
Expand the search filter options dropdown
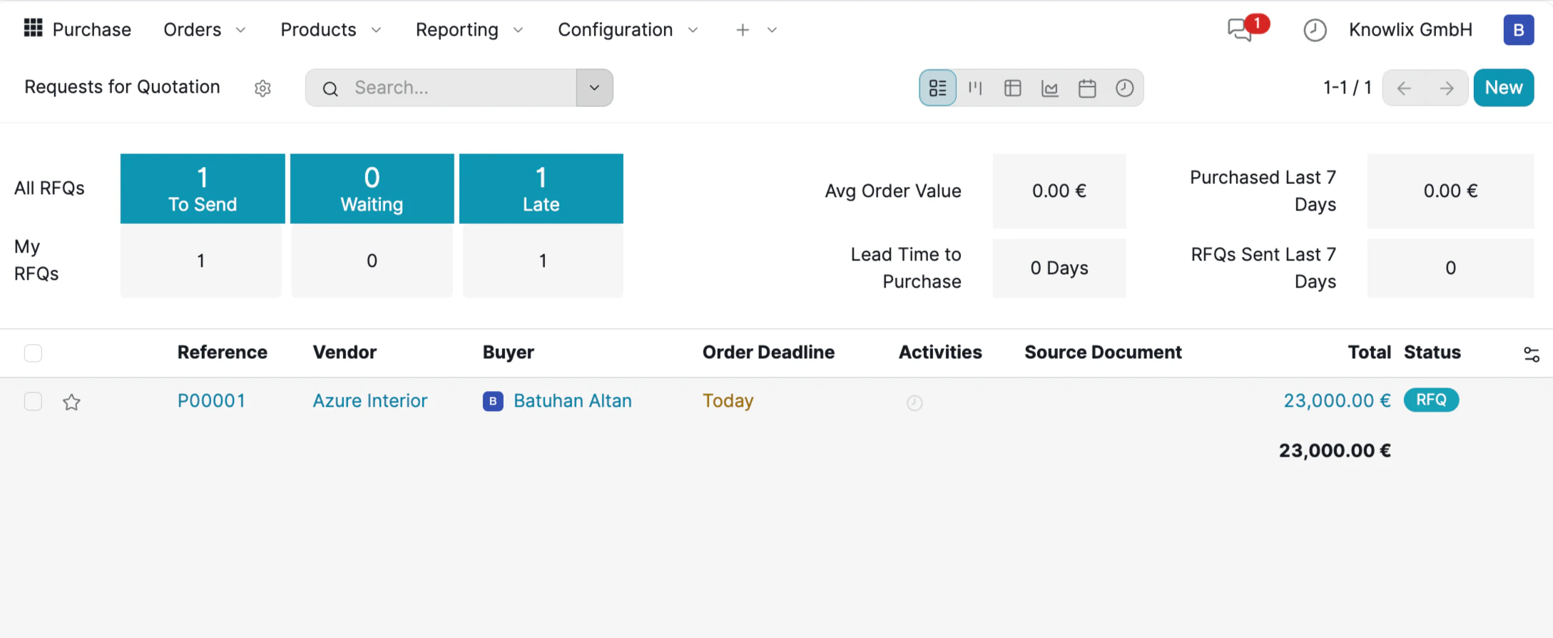594,88
